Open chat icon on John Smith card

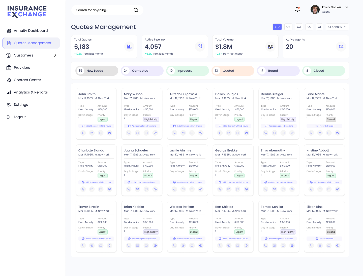pos(101,133)
